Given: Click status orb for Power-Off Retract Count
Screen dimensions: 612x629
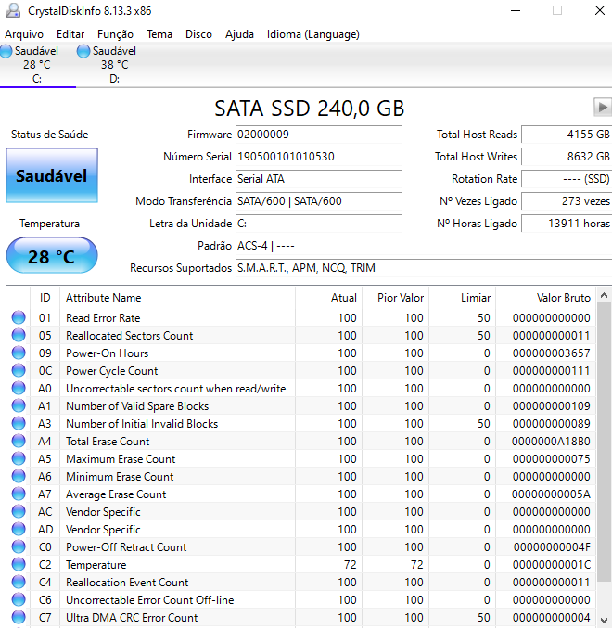Looking at the screenshot, I should [x=19, y=546].
